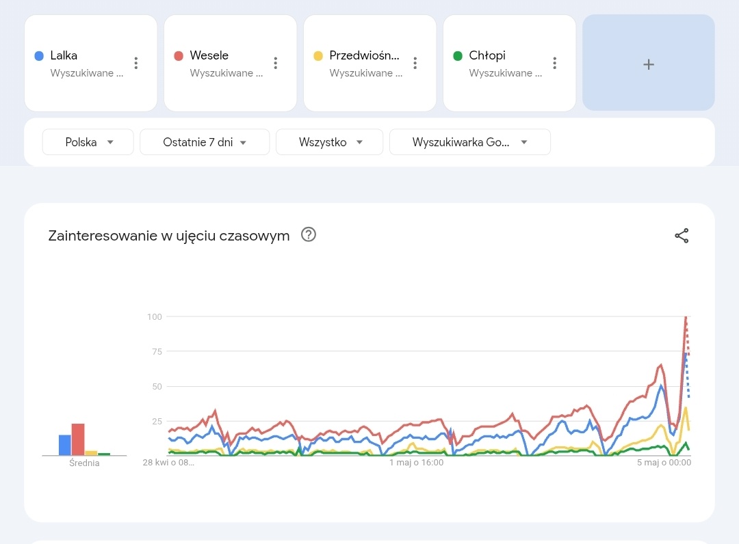This screenshot has width=739, height=544.
Task: Select the Lalka search term text
Action: click(x=64, y=55)
